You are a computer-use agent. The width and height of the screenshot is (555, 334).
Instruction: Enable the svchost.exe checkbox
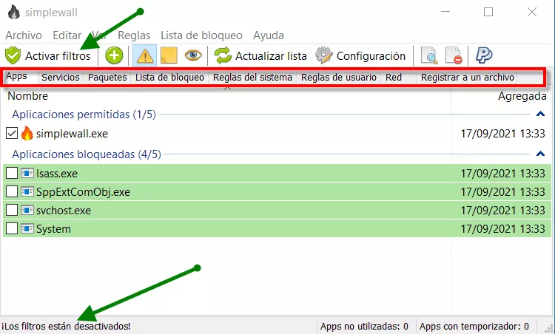(11, 211)
